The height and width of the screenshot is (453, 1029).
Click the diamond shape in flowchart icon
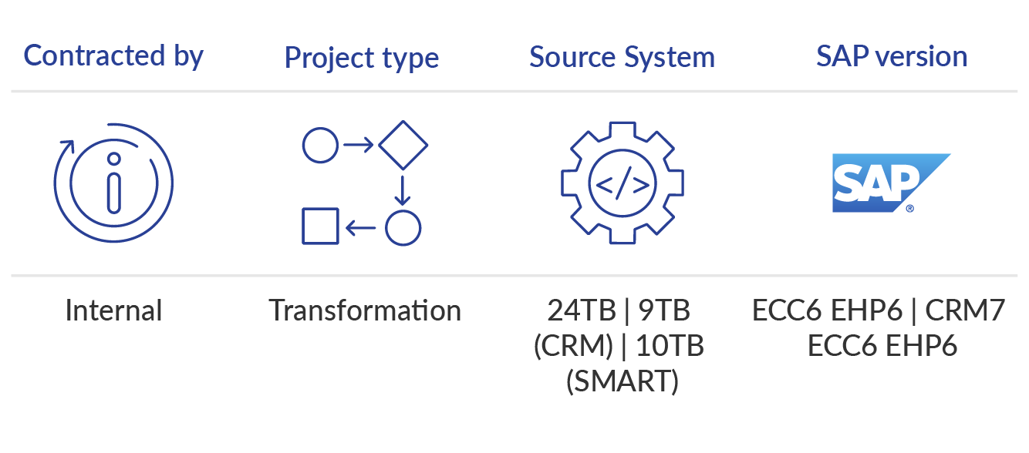(403, 145)
